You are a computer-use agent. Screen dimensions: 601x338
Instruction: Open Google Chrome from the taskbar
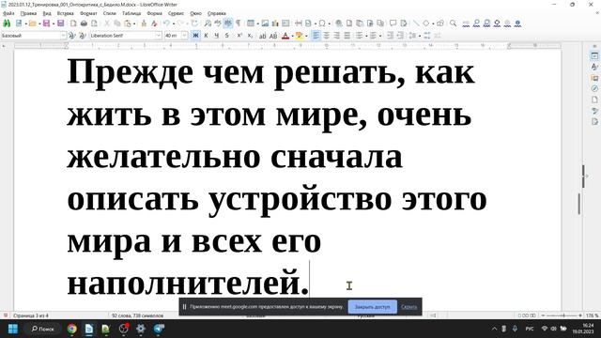pos(71,329)
